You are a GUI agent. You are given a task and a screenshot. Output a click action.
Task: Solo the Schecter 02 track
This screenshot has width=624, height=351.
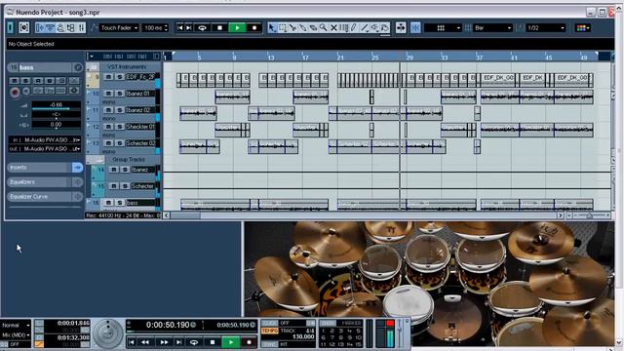click(119, 143)
